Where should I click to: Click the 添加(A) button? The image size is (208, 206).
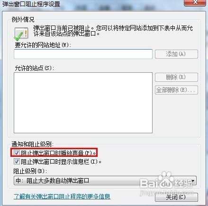[176, 54]
